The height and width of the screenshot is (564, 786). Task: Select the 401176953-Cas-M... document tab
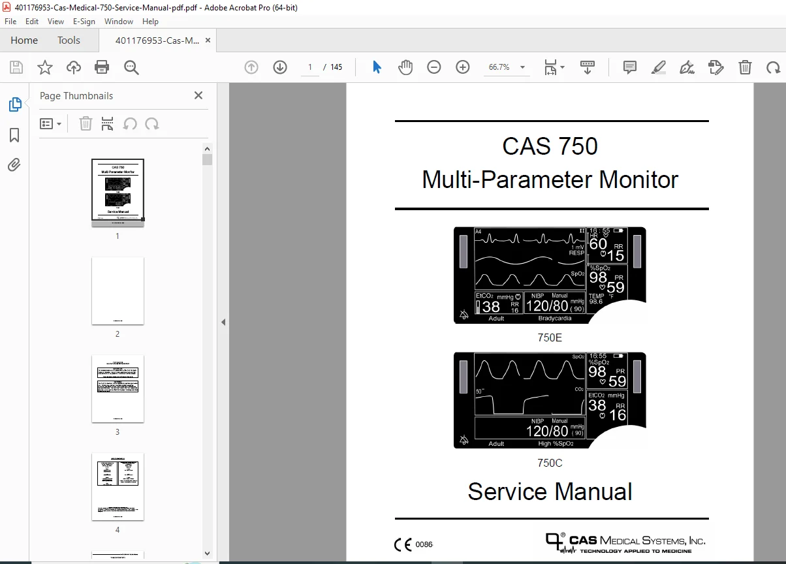(157, 40)
